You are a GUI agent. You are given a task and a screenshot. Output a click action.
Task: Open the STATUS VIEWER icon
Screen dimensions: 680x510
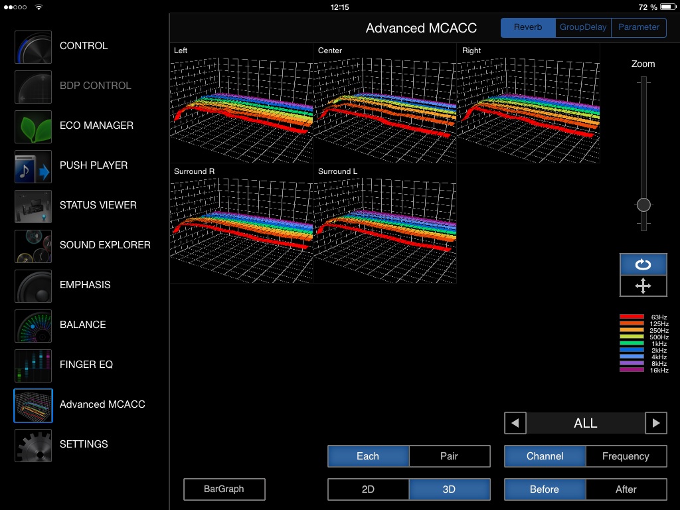point(33,206)
